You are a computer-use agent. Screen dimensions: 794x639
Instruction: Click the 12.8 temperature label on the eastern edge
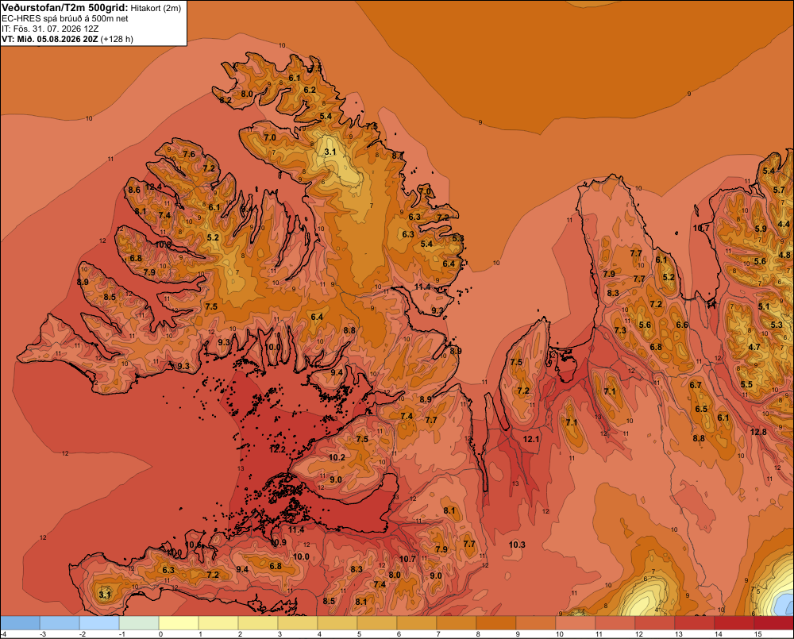758,432
